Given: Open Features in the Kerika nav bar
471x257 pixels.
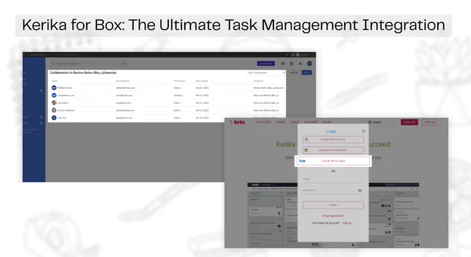Looking at the screenshot, I should [263, 123].
